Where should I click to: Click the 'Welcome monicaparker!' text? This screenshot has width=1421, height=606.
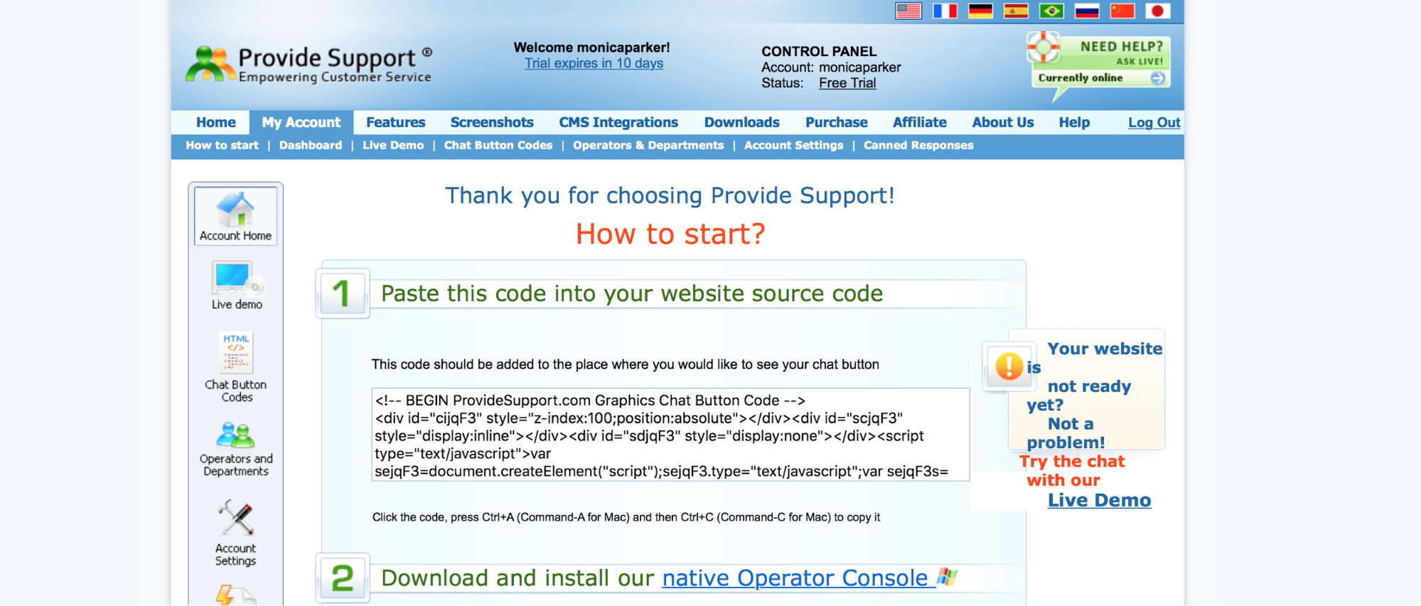(x=591, y=48)
